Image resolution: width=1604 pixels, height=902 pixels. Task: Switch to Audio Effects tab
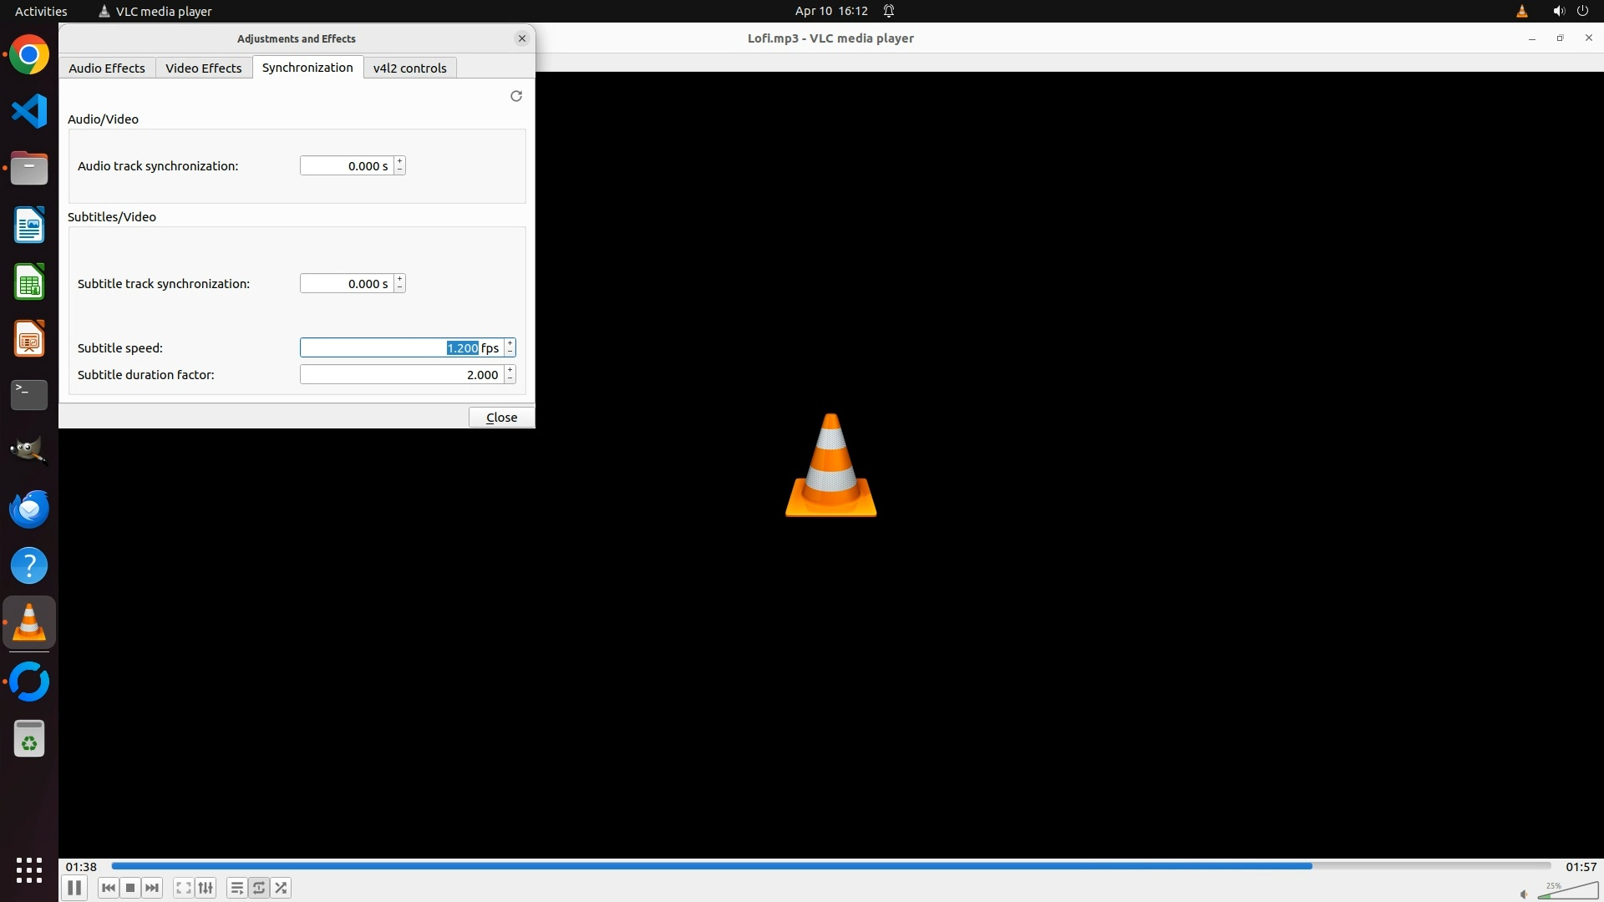click(107, 68)
